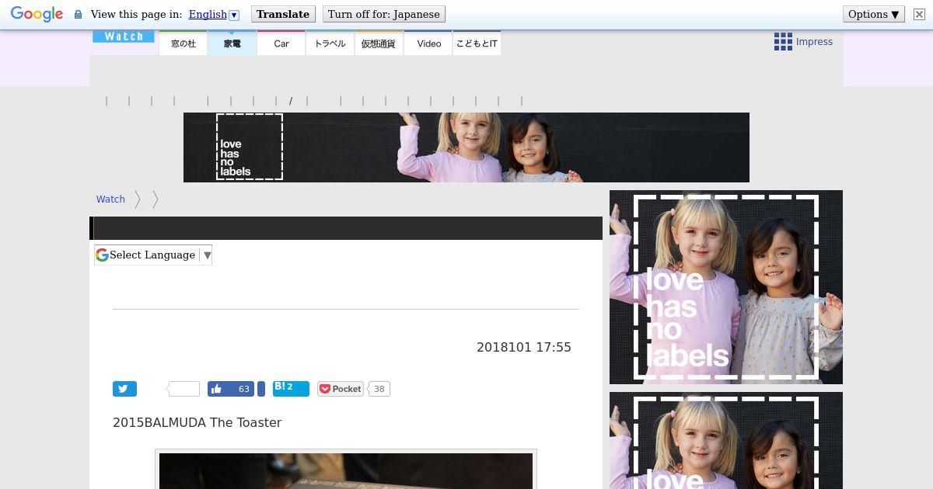The width and height of the screenshot is (933, 489).
Task: Click the Translate button
Action: (283, 14)
